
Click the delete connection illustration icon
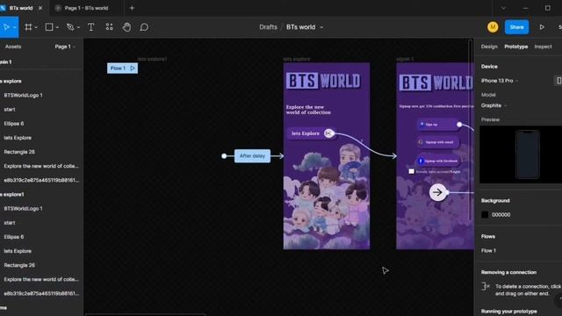(486, 286)
